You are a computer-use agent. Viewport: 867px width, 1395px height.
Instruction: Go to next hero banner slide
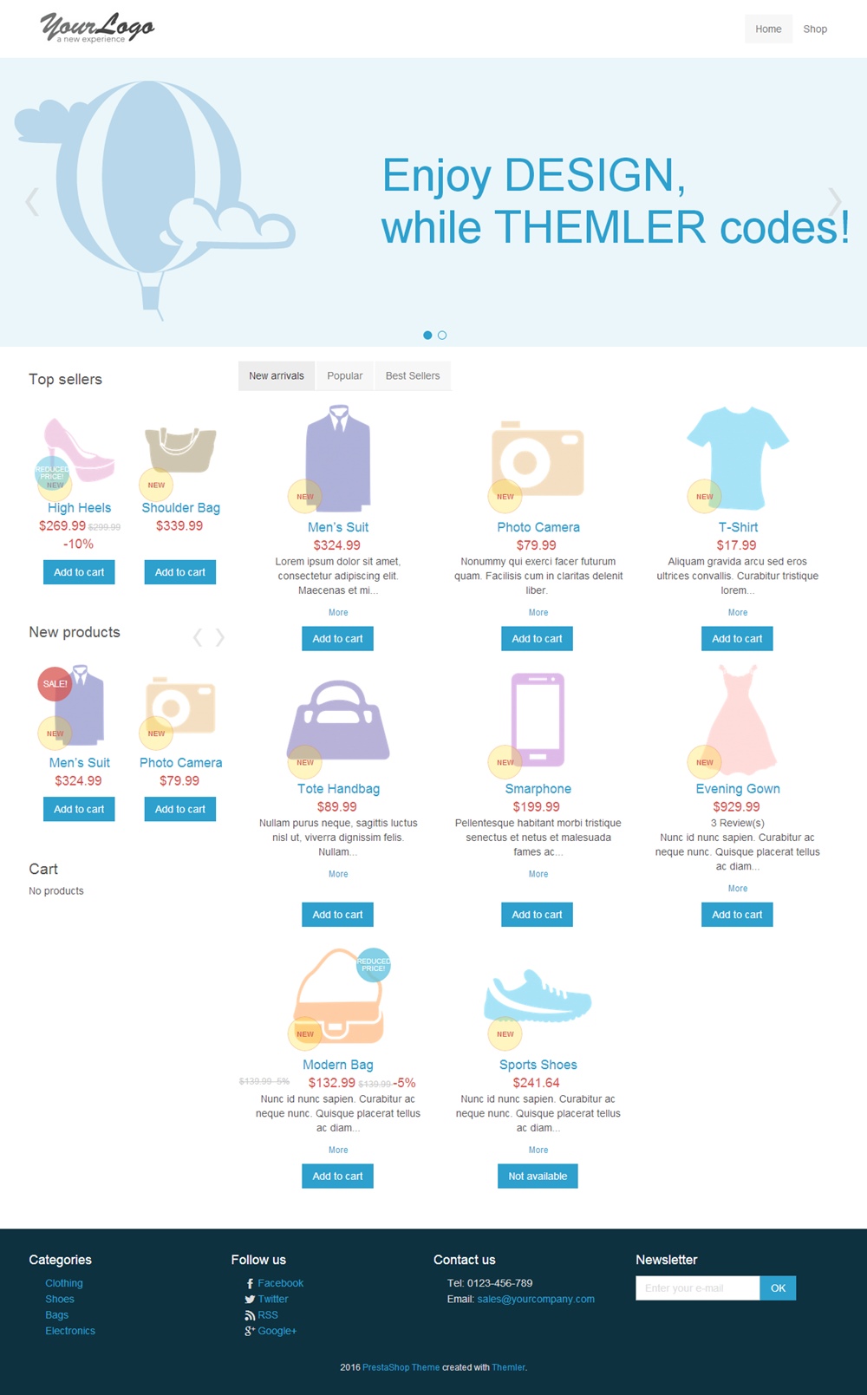pos(834,202)
